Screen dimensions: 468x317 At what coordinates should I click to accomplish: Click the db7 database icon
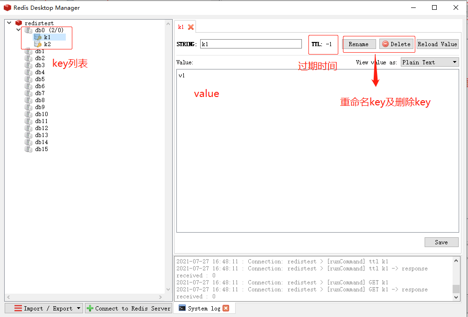(x=28, y=93)
